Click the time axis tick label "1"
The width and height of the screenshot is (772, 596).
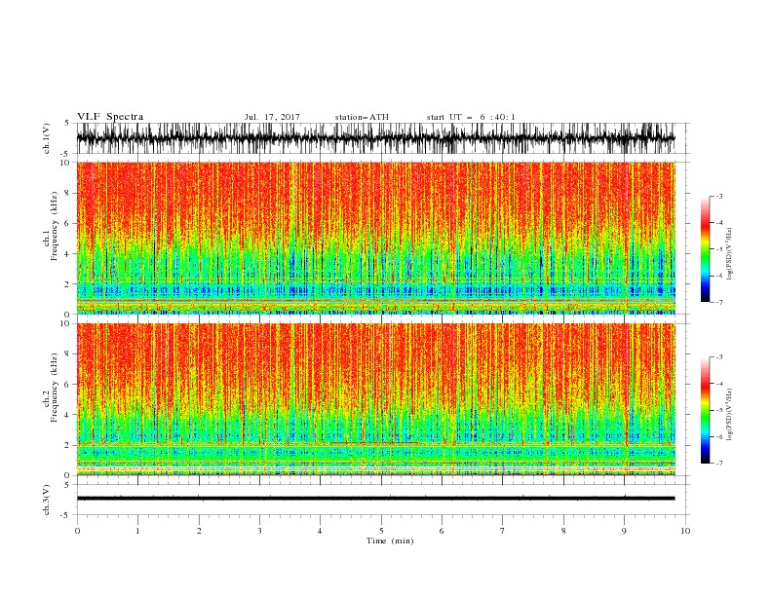137,531
